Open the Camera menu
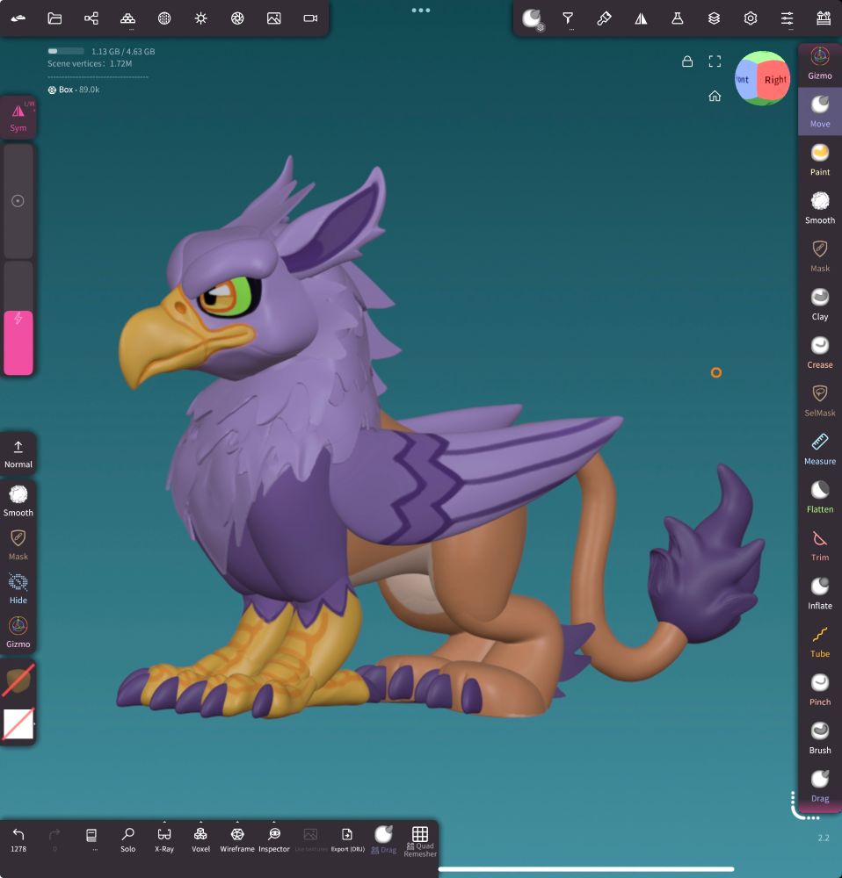Screen dimensions: 842x878 pyautogui.click(x=310, y=18)
